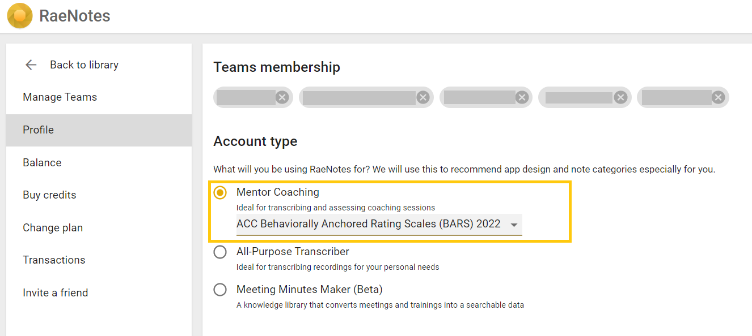Remove the fifth team membership chip
752x336 pixels.
pos(719,97)
